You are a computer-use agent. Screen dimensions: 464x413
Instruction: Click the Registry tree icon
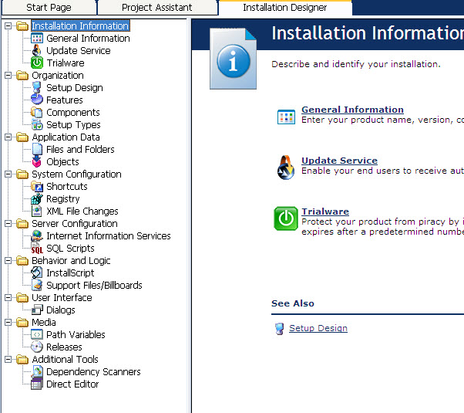(x=37, y=199)
